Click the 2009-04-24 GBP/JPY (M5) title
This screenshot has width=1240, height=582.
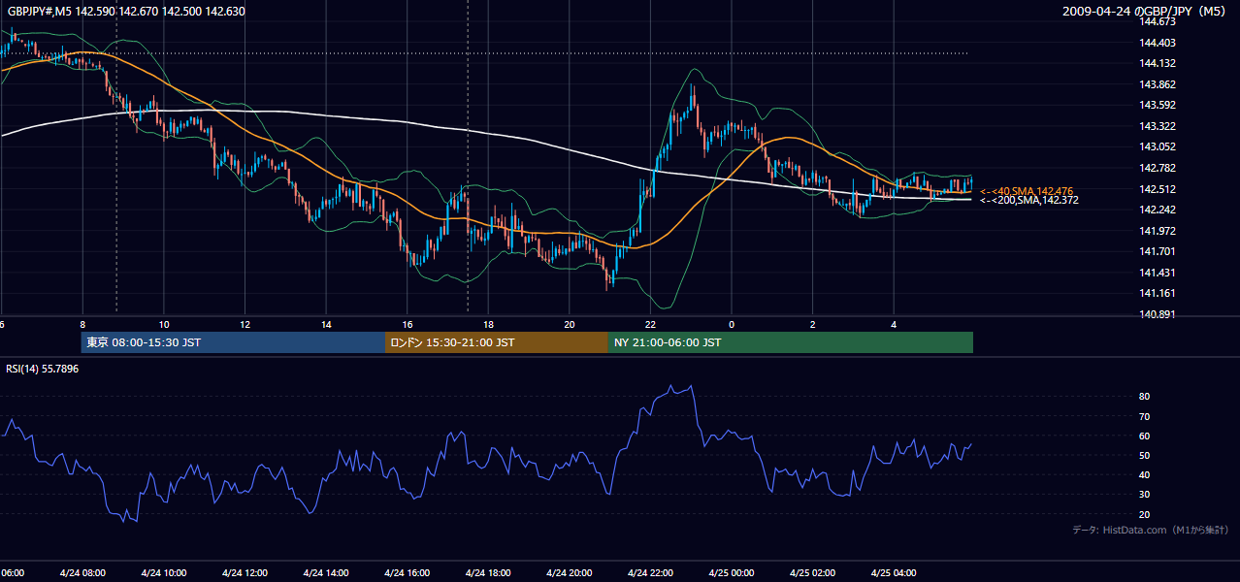coord(1145,11)
